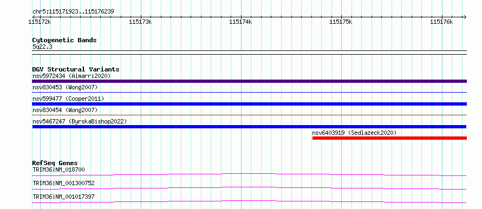Viewport: 482px width, 209px height.
Task: Click the TRIM36|NM_001300752 gene label
Action: 63,183
